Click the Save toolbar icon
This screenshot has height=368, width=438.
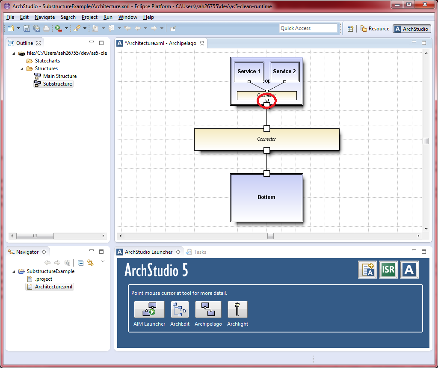[x=27, y=28]
